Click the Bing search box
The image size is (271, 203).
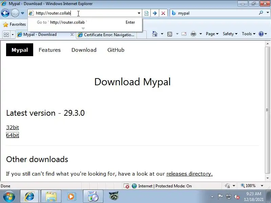point(214,13)
